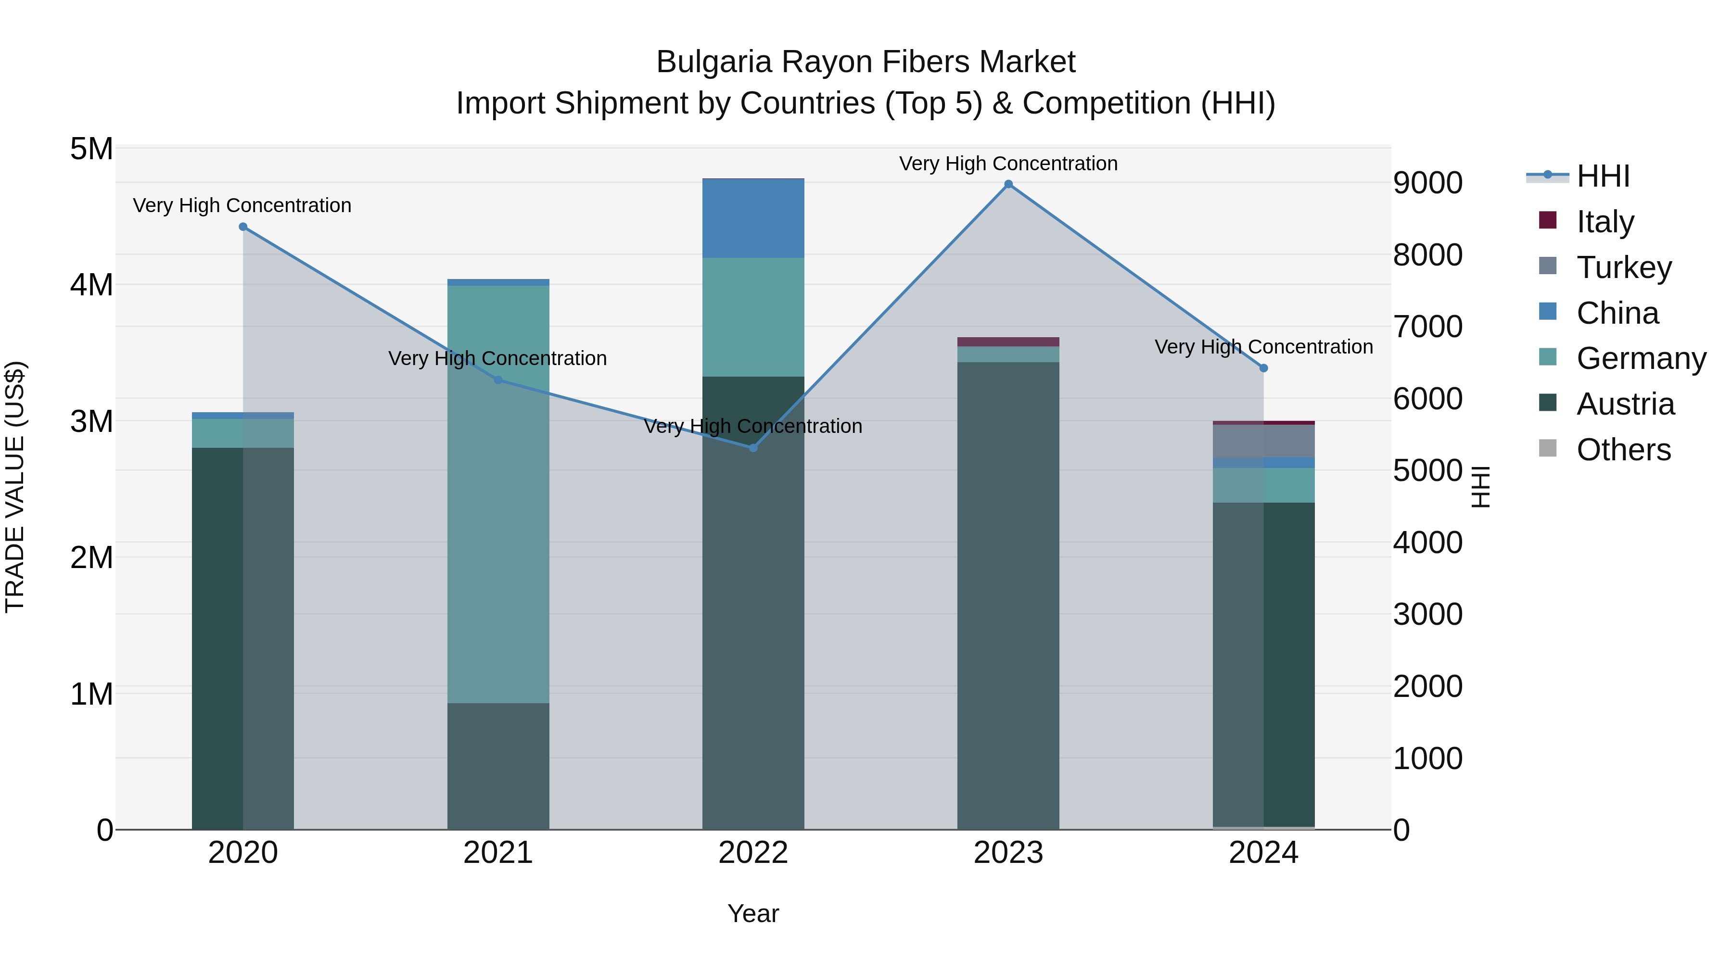Click the 3M trade value tick label
This screenshot has width=1732, height=974.
91,421
